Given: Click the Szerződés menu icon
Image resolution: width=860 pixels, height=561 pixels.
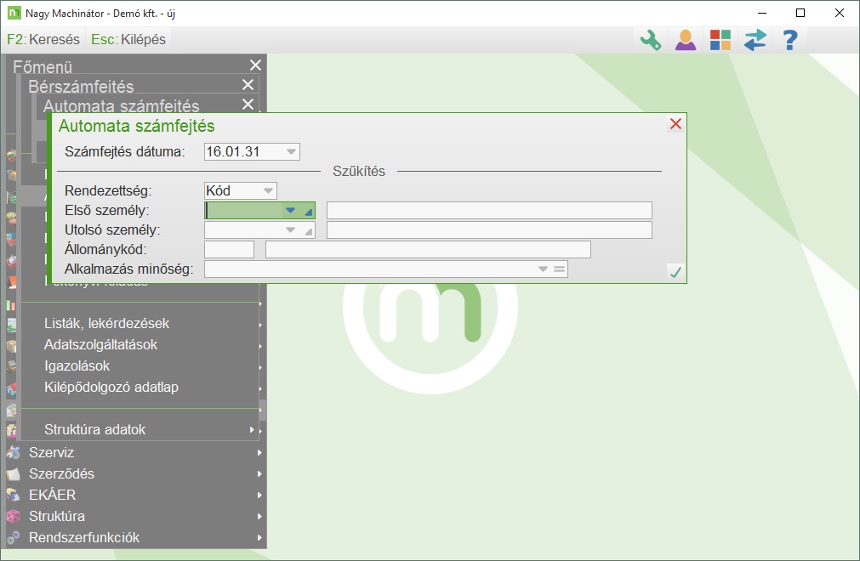Looking at the screenshot, I should point(13,474).
